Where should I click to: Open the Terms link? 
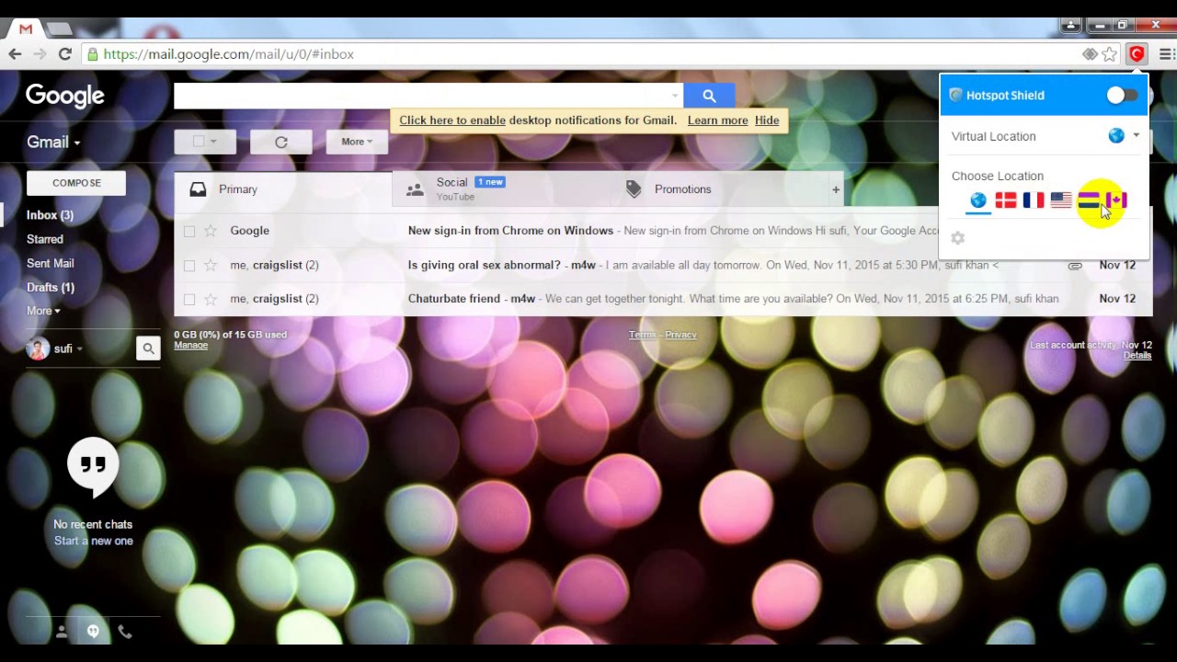tap(643, 335)
